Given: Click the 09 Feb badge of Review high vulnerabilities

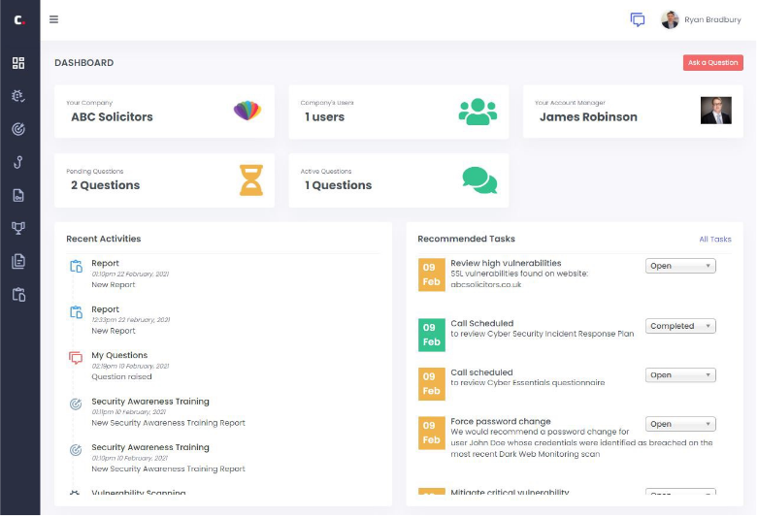Looking at the screenshot, I should (x=431, y=275).
